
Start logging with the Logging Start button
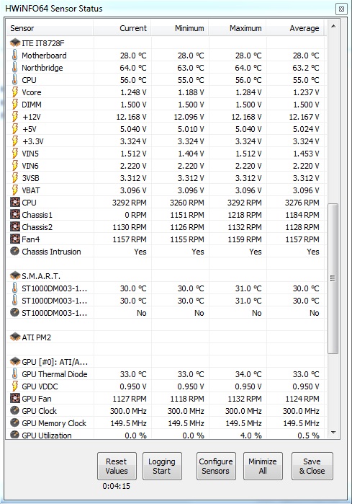point(162,466)
